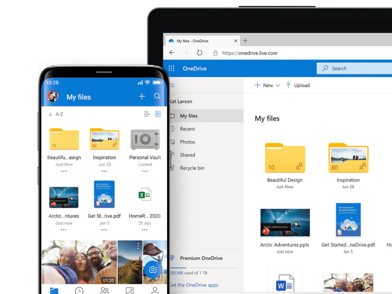Open the A-Z sort option on phone
The image size is (392, 294).
pos(56,114)
